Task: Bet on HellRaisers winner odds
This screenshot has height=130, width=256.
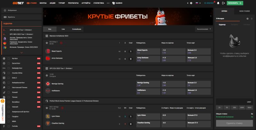Action: [148, 92]
